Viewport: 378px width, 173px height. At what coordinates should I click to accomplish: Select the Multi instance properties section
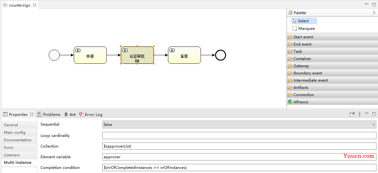click(19, 162)
